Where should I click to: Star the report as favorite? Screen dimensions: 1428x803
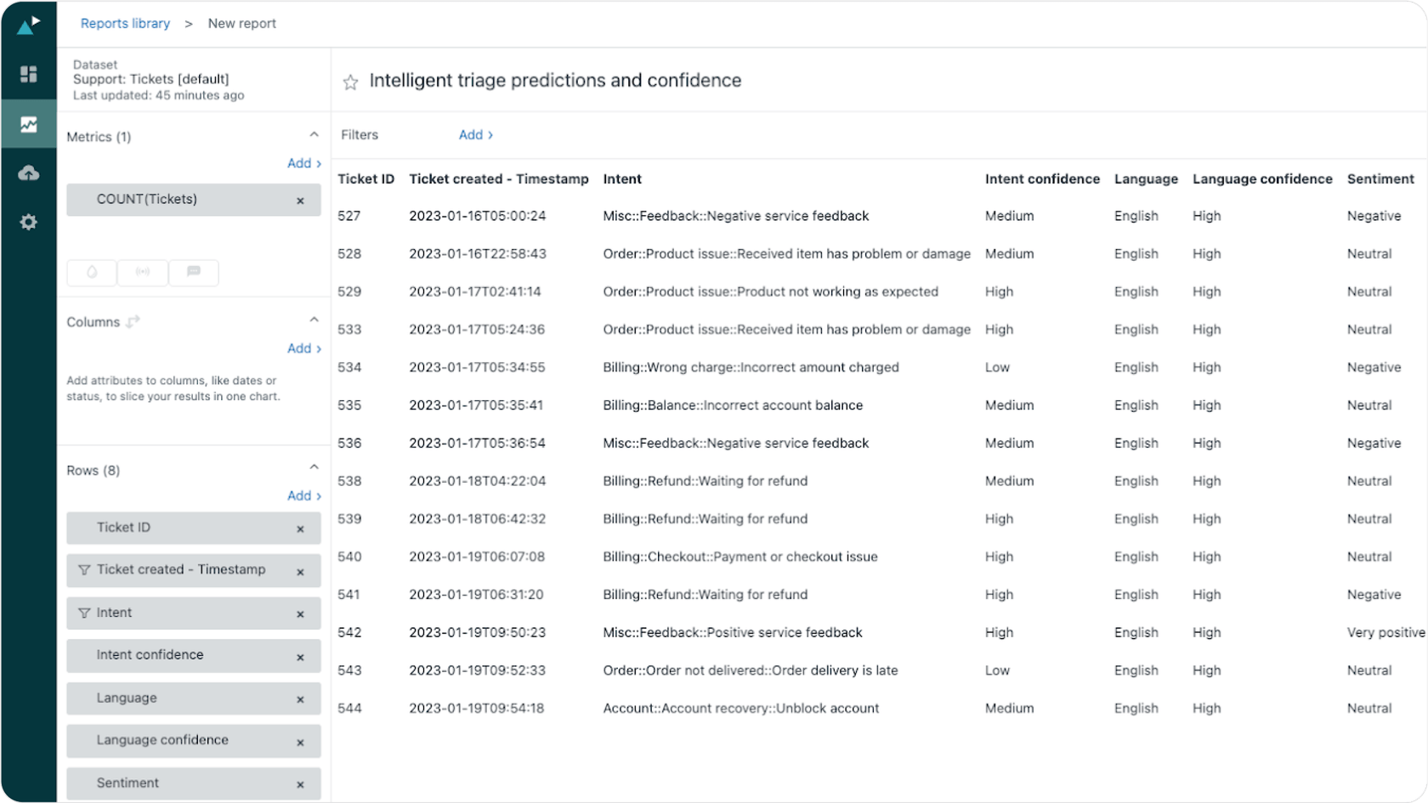click(350, 82)
